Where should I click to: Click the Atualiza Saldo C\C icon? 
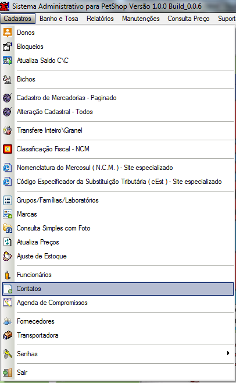pos(8,61)
